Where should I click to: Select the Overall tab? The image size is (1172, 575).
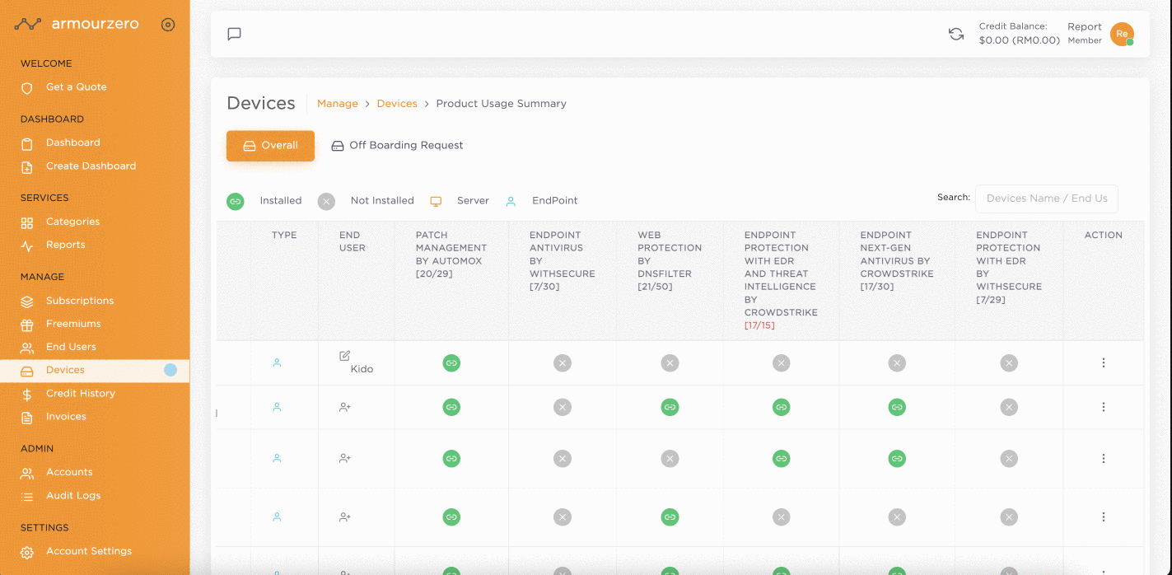(271, 146)
